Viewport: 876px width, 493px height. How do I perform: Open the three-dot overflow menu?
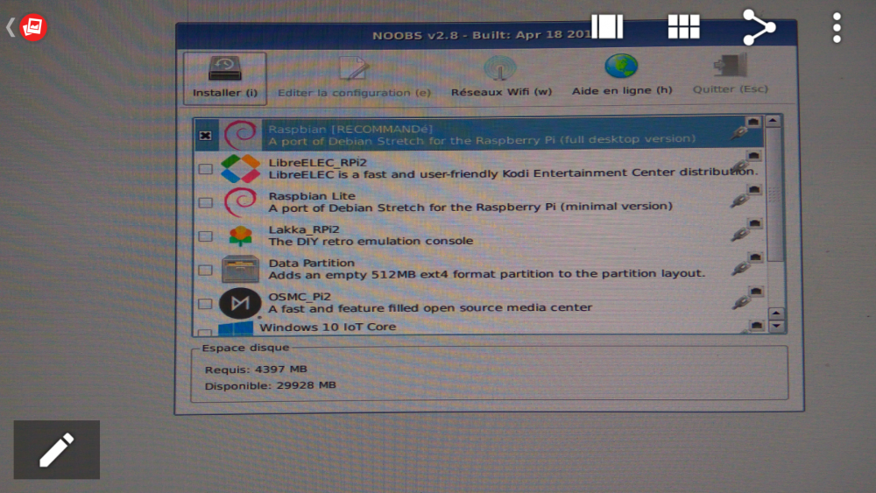(837, 27)
